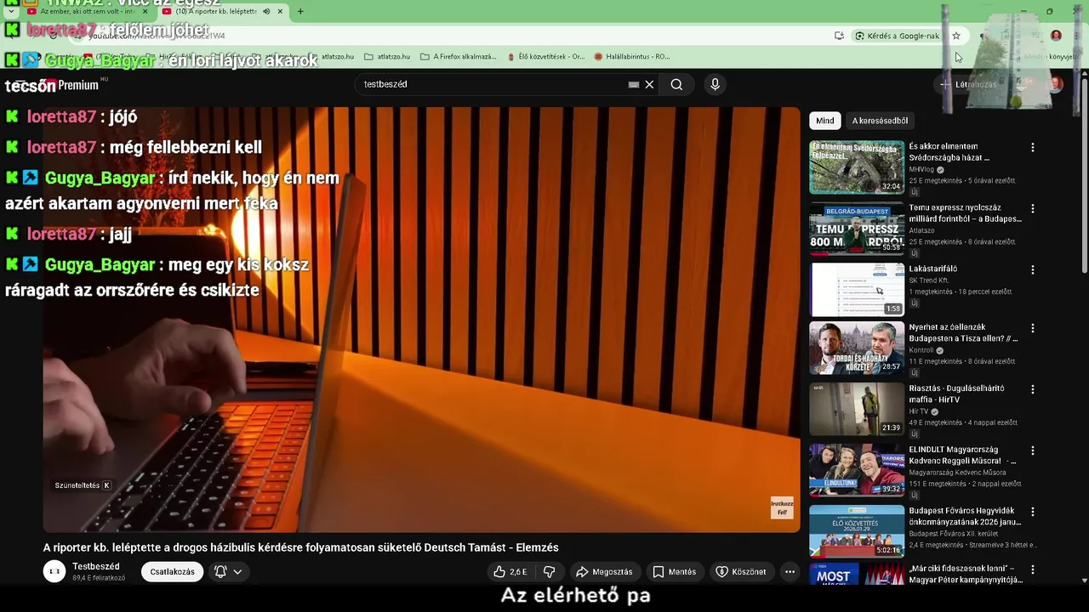This screenshot has width=1089, height=612.
Task: Clear the search text with X
Action: coord(649,84)
